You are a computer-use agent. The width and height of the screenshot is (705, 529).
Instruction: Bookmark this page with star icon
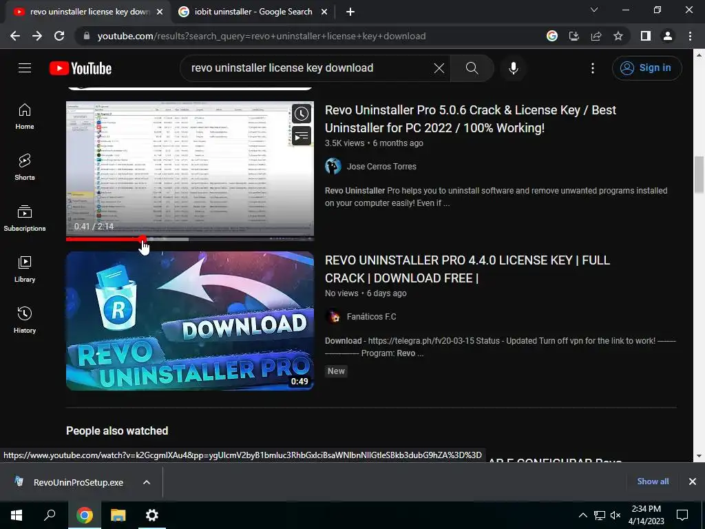point(618,36)
